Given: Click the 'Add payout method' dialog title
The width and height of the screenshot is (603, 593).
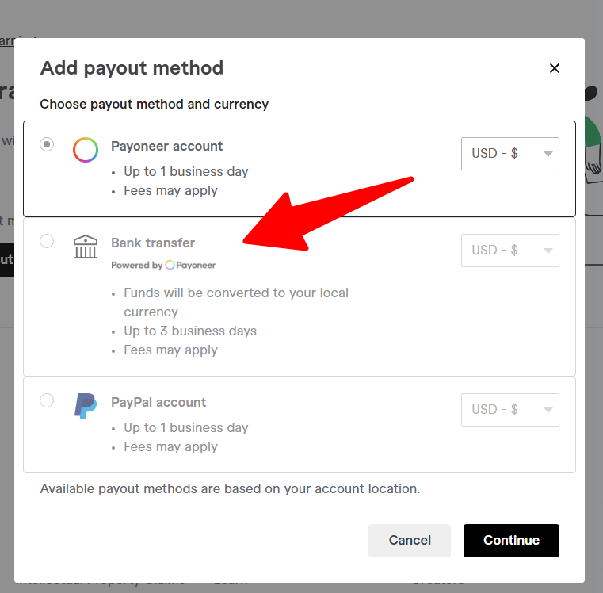Looking at the screenshot, I should coord(132,68).
